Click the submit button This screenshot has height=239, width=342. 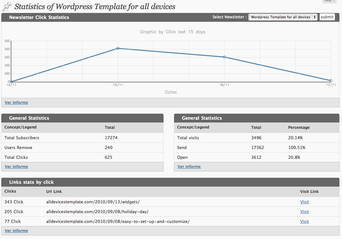[327, 17]
